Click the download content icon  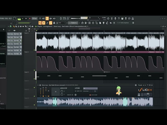point(133,18)
